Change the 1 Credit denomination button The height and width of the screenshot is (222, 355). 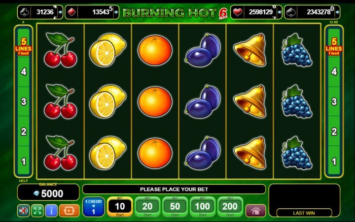94,207
